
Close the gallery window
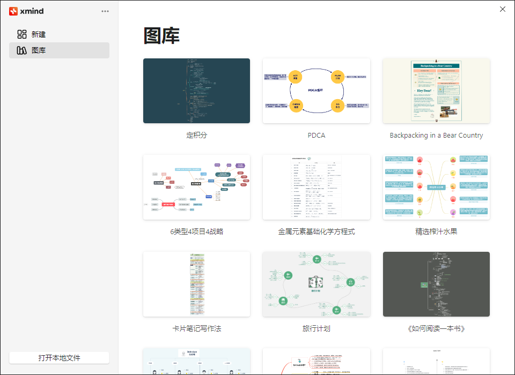pyautogui.click(x=503, y=9)
